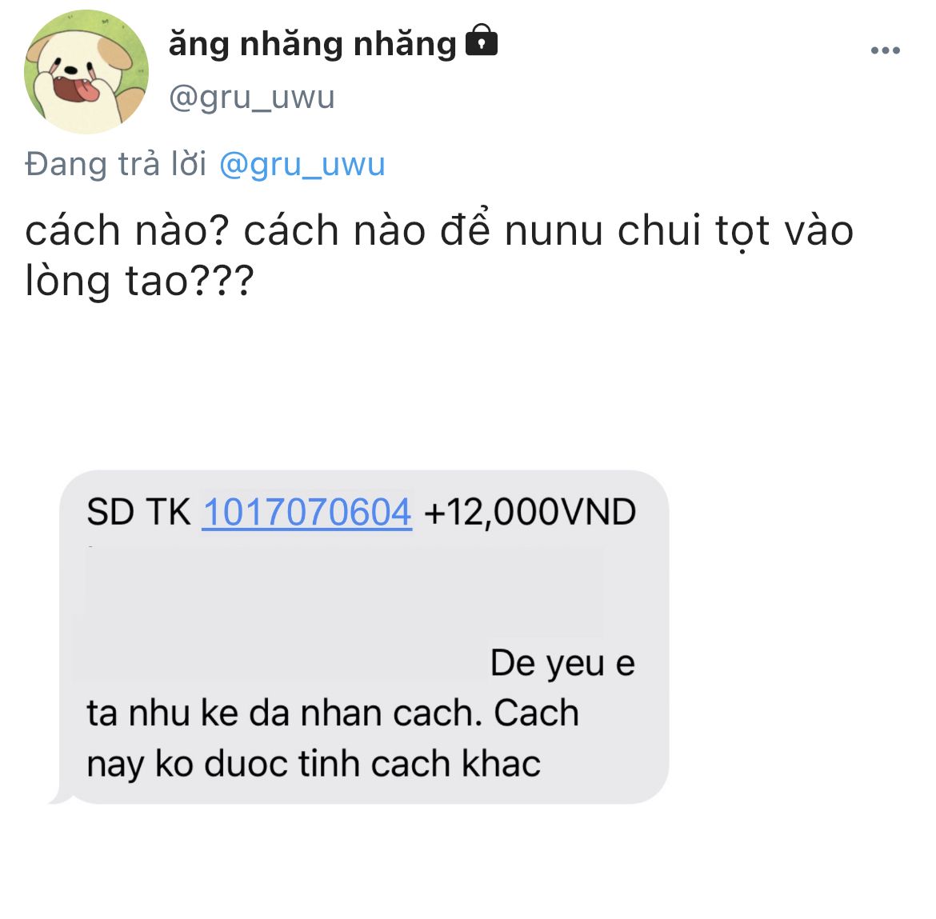Image resolution: width=936 pixels, height=919 pixels.
Task: Click the word 'nunu' in the tweet
Action: (554, 231)
